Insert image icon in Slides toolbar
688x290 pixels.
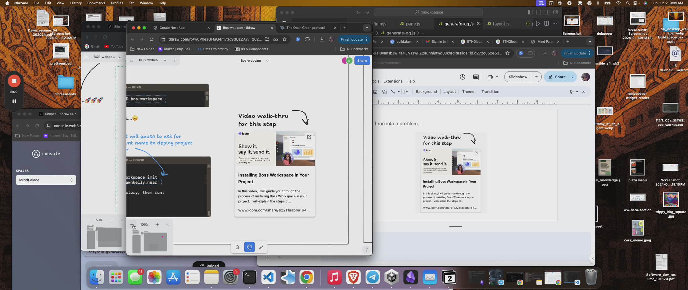[x=375, y=92]
